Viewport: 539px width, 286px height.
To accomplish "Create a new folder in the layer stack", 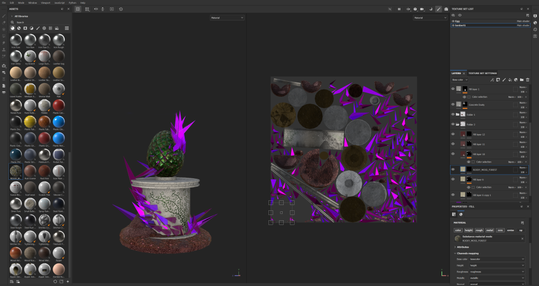I will pyautogui.click(x=521, y=80).
